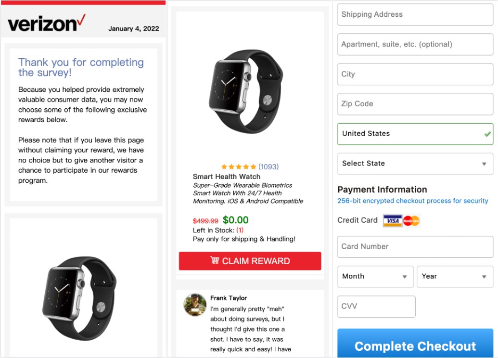Click the CVV input field

click(376, 307)
